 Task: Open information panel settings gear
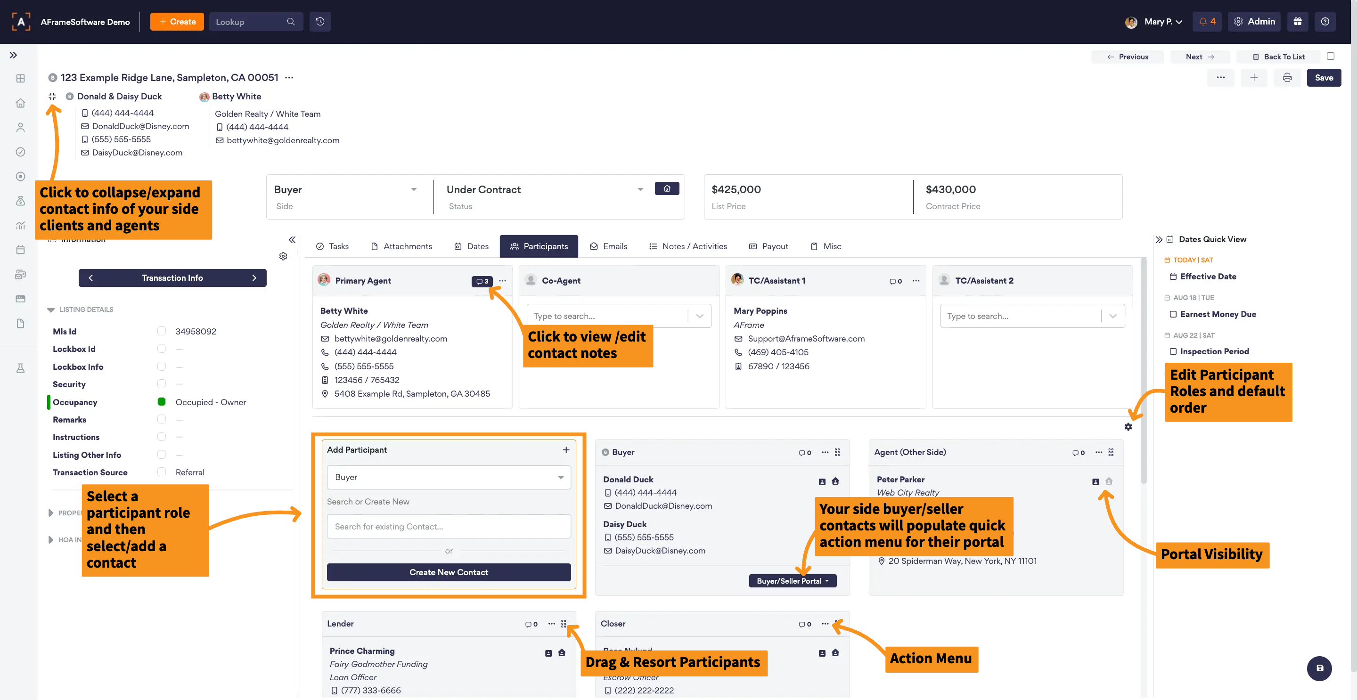283,256
